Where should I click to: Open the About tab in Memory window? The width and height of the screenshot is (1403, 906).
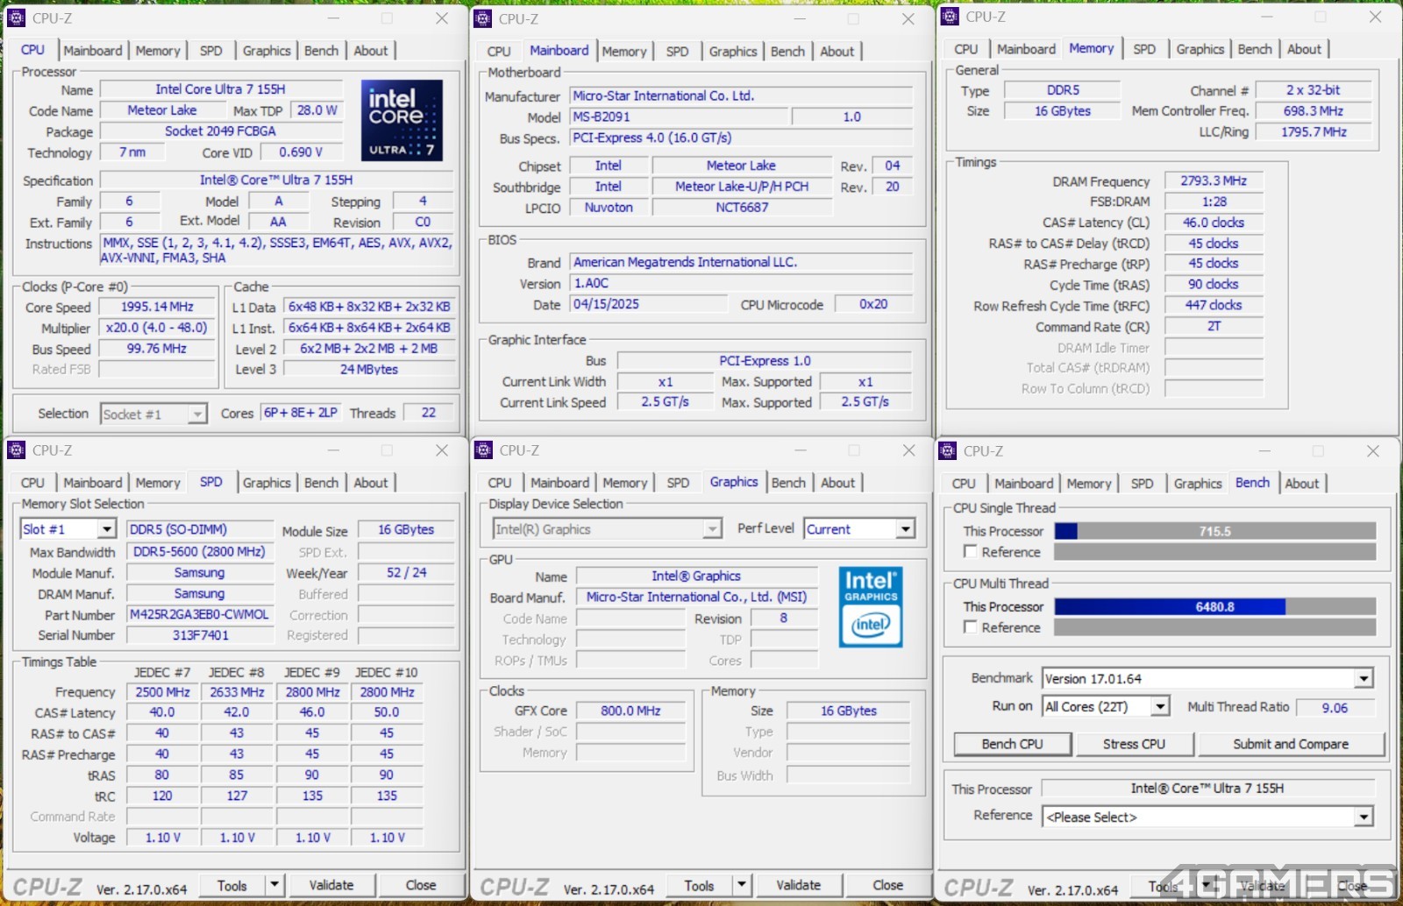[1304, 49]
